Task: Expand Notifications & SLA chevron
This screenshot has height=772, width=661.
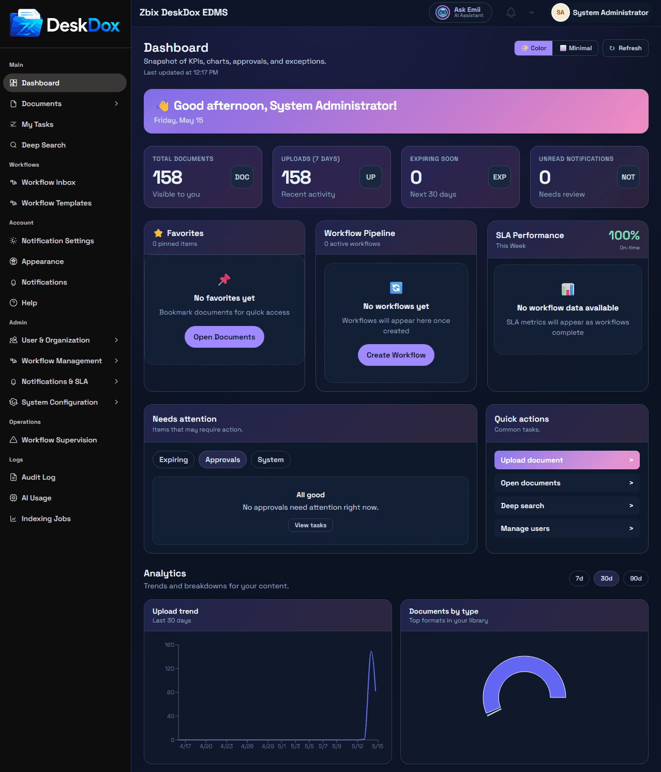Action: coord(116,381)
